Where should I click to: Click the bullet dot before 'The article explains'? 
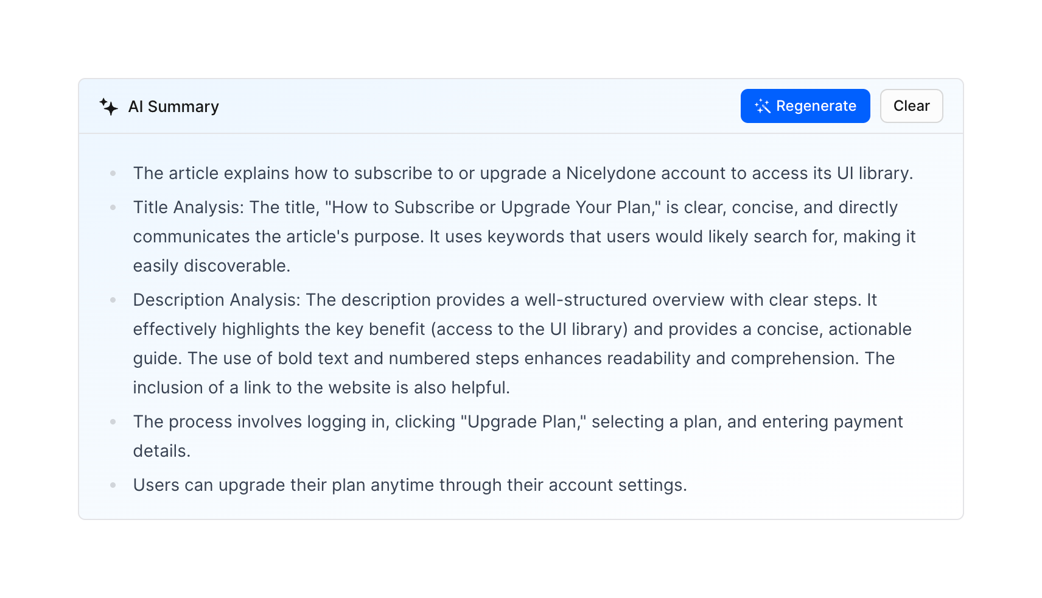pos(113,174)
